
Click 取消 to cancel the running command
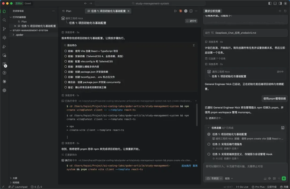[x=195, y=166]
